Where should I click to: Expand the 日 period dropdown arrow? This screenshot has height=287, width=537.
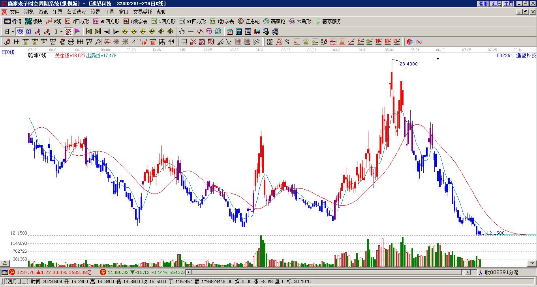(x=13, y=32)
